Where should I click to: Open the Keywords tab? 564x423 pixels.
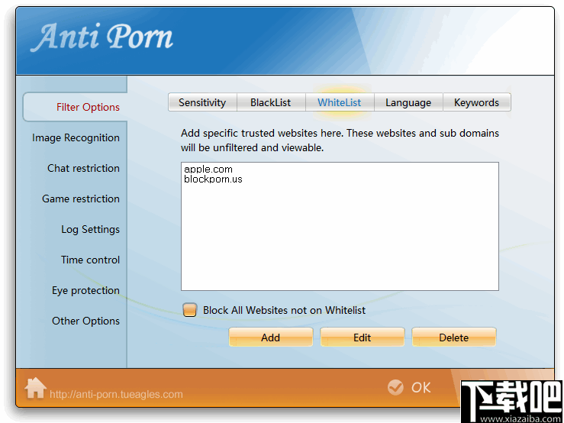476,102
